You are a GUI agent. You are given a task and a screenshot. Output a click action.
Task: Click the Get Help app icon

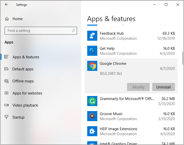[92, 51]
